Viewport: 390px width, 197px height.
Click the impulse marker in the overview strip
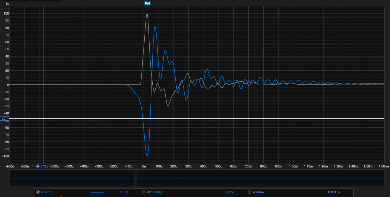136,178
